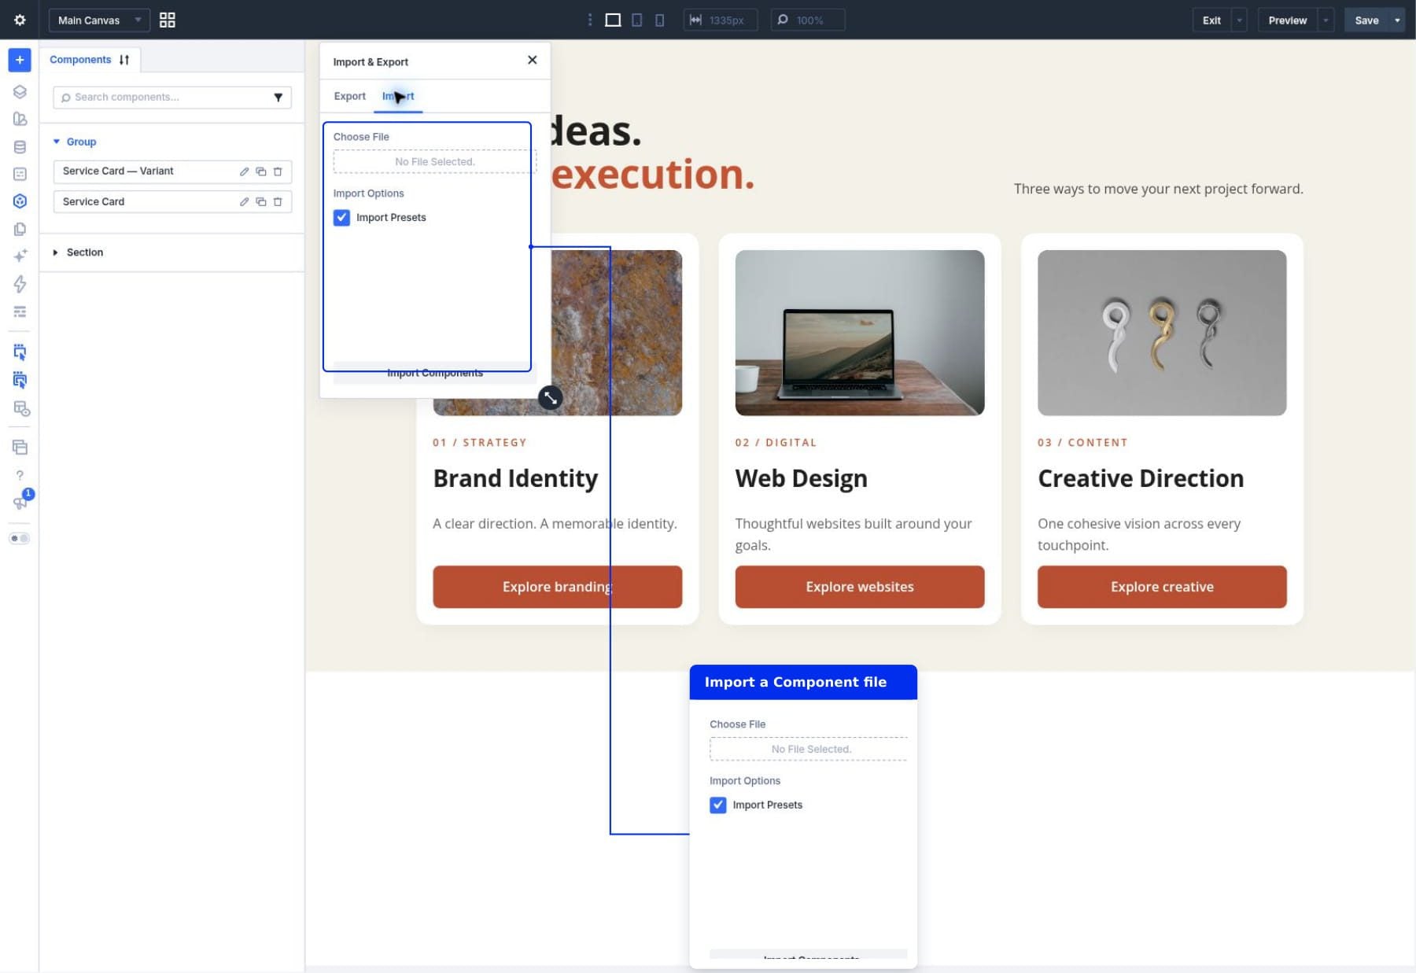Open the three-dot viewport options
Image resolution: width=1416 pixels, height=973 pixels.
click(590, 20)
